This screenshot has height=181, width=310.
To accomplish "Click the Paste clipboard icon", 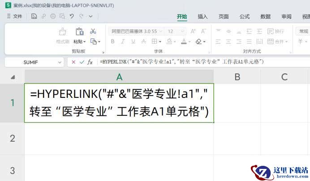I will pos(79,32).
